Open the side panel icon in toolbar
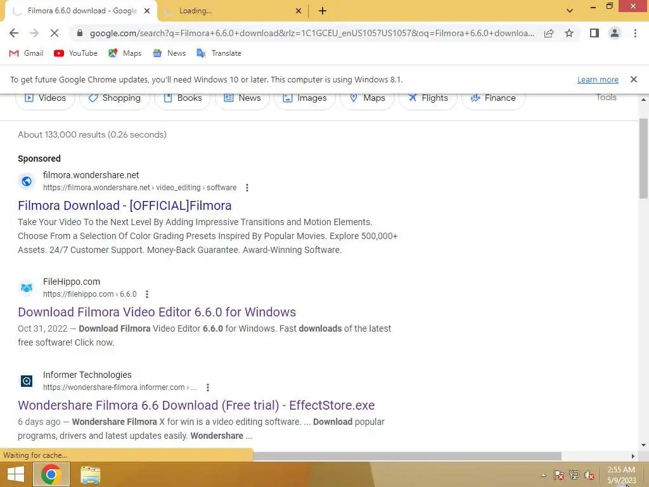The height and width of the screenshot is (487, 649). [594, 33]
